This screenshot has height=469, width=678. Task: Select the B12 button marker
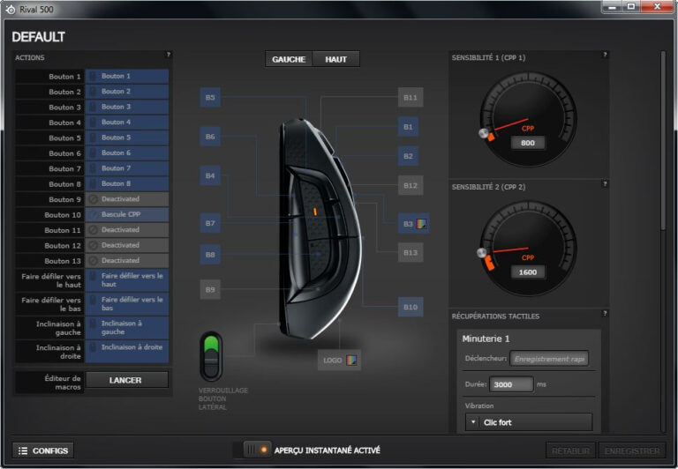pyautogui.click(x=411, y=185)
